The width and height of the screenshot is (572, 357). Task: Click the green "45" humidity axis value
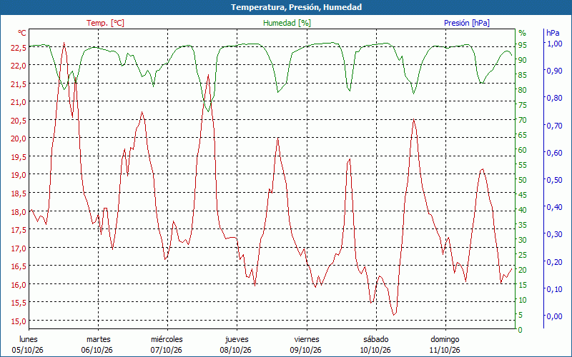523,195
